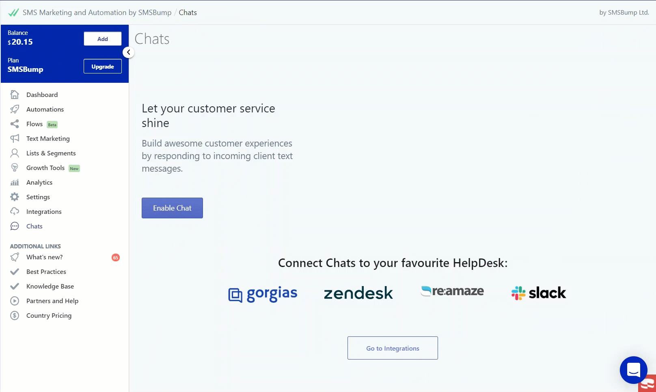Click the Automations rocket icon
Viewport: 656px width, 392px height.
tap(15, 109)
